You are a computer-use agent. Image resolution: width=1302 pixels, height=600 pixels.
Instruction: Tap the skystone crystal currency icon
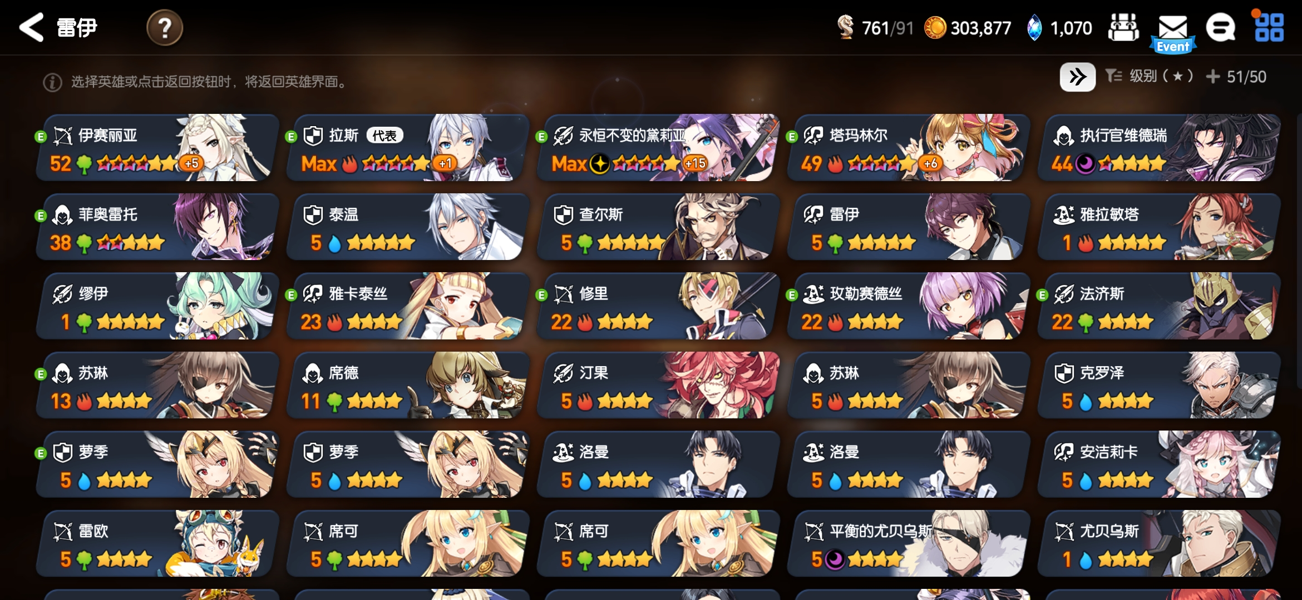tap(1034, 28)
